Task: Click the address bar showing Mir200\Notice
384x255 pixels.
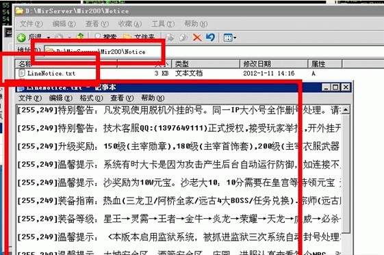Action: point(213,51)
